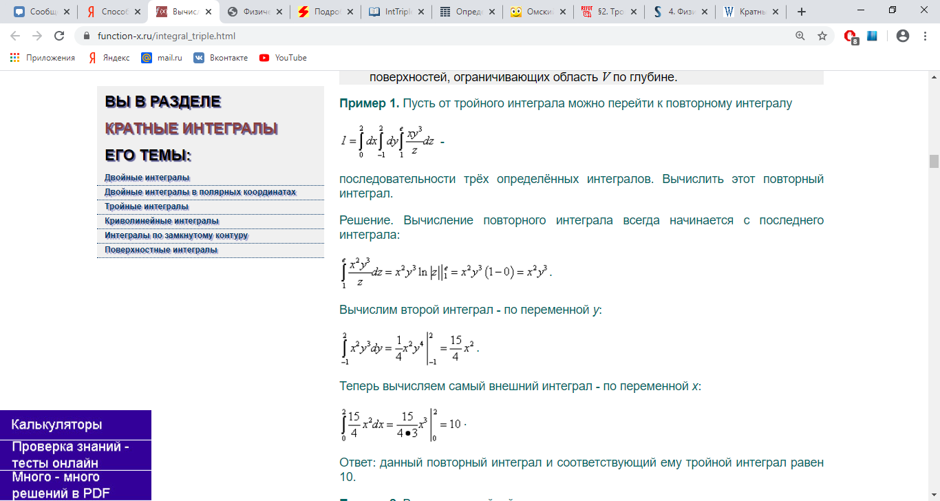The height and width of the screenshot is (501, 940).
Task: Open the red extension icon with badge
Action: point(851,36)
